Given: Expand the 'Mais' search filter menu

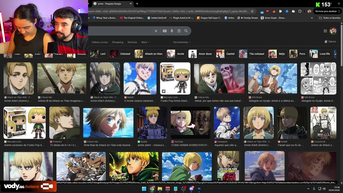Looking at the screenshot, I should click(145, 42).
